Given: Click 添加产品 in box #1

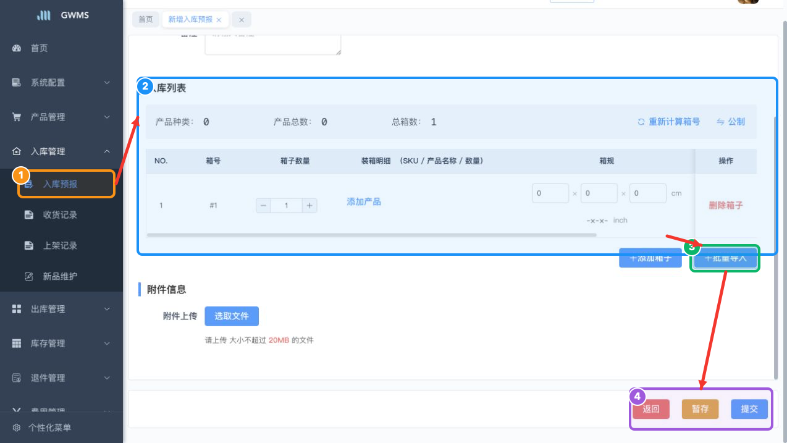Looking at the screenshot, I should [364, 201].
